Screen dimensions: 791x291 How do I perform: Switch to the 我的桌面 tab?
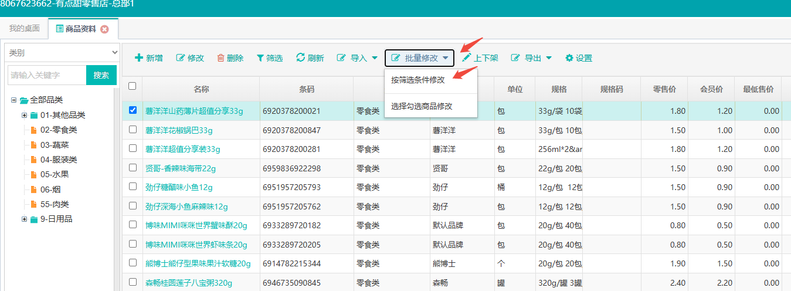pos(25,29)
